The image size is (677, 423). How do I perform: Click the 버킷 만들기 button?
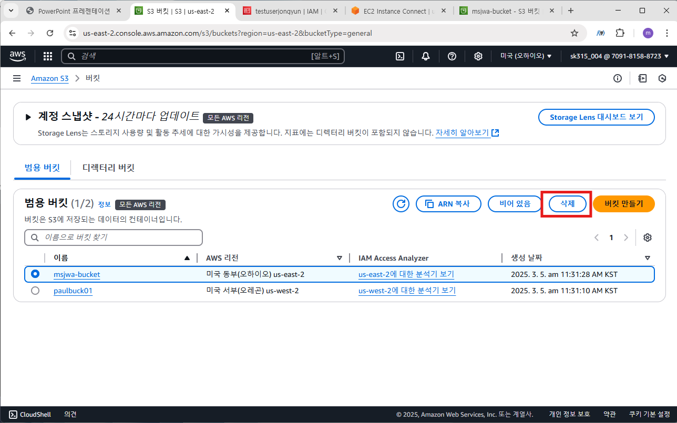624,204
